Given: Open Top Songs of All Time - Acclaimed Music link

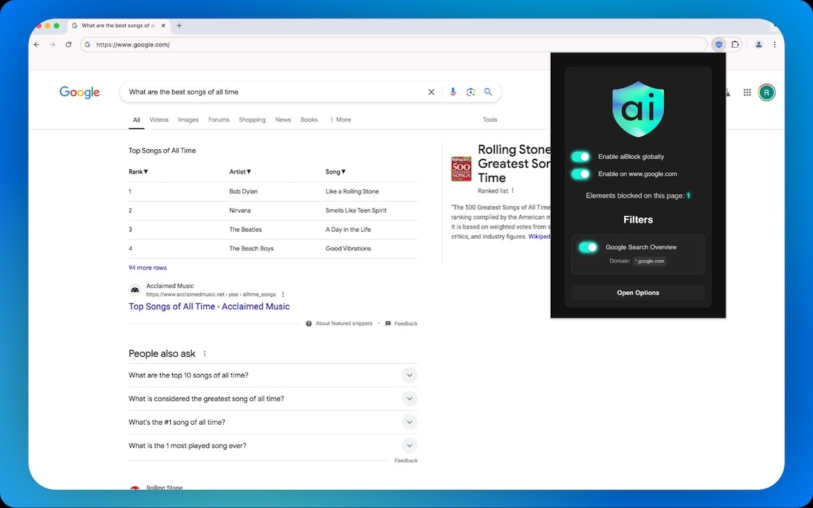Looking at the screenshot, I should [x=209, y=307].
